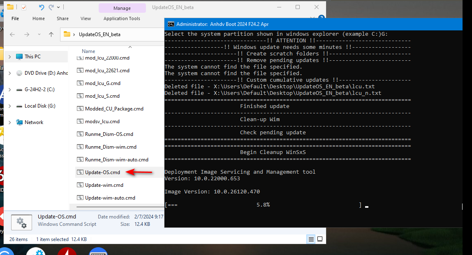Viewport: 472px width, 255px height.
Task: Expand the Network tree node
Action: click(x=9, y=122)
